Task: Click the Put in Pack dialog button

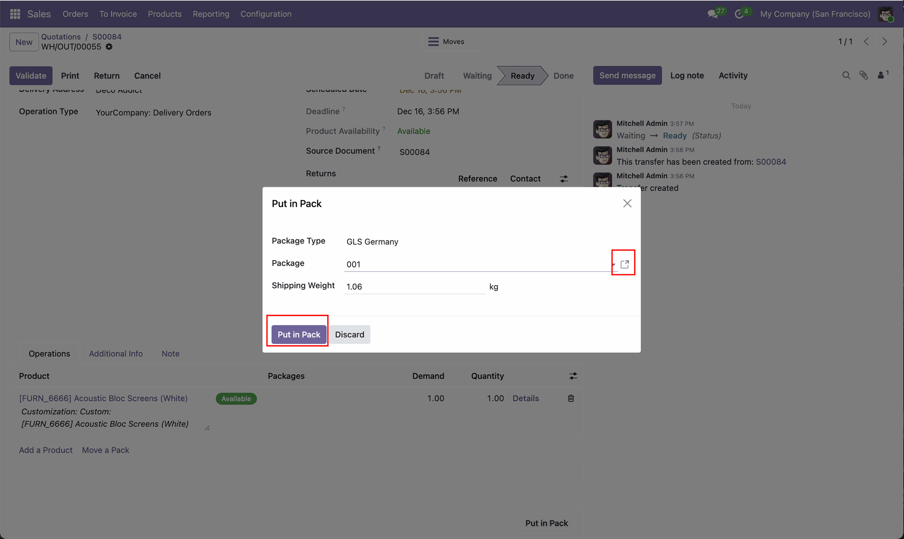Action: click(299, 334)
